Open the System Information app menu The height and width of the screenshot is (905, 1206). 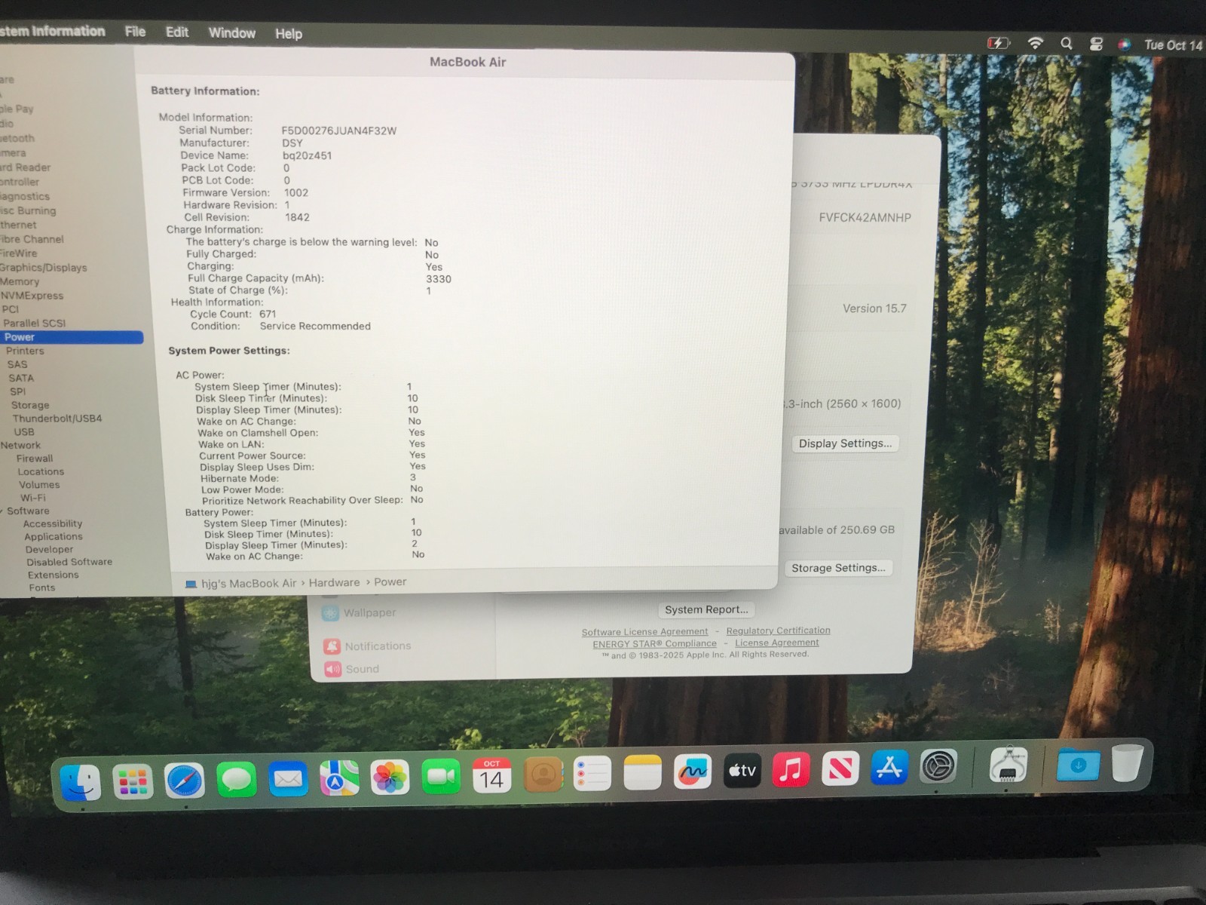(51, 31)
